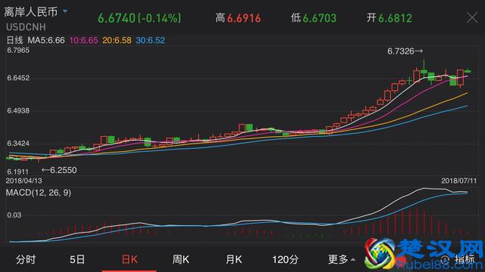The image size is (485, 272).
Task: Select the 日K tab
Action: (130, 260)
